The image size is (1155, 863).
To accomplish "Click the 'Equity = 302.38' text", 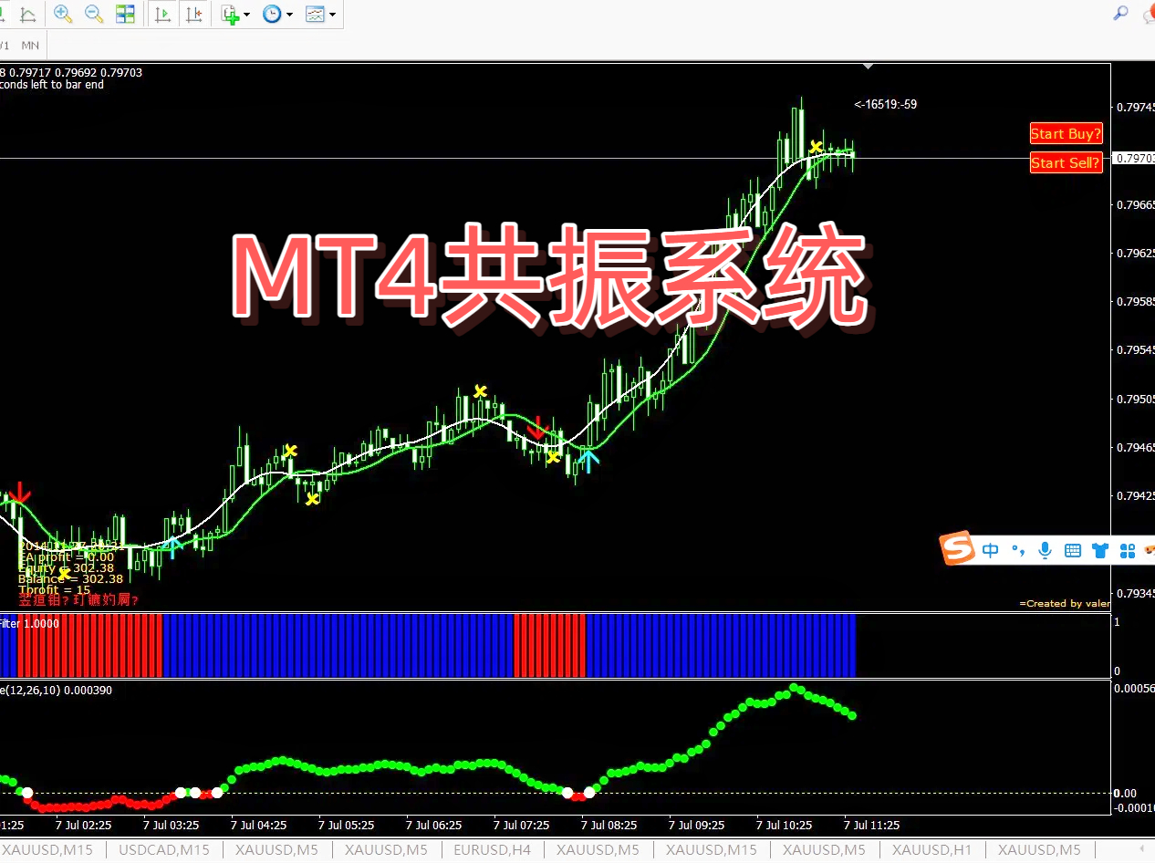I will pyautogui.click(x=67, y=567).
